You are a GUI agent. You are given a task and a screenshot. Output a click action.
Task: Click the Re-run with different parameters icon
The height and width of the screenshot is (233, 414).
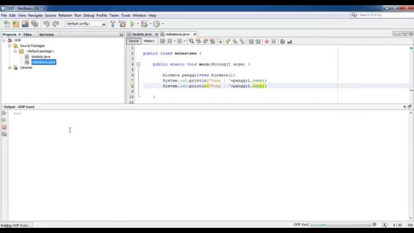pos(4,120)
